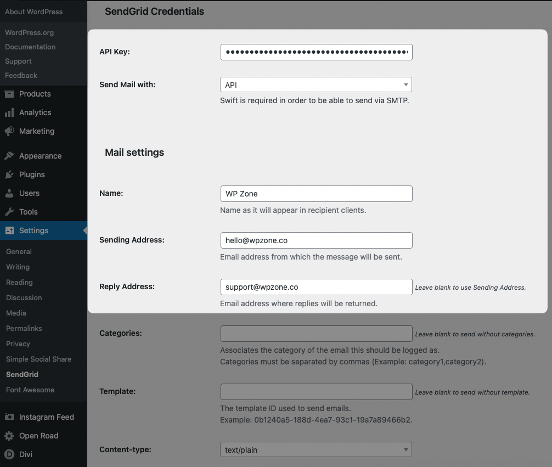
Task: Click the About WordPress link
Action: pyautogui.click(x=34, y=12)
